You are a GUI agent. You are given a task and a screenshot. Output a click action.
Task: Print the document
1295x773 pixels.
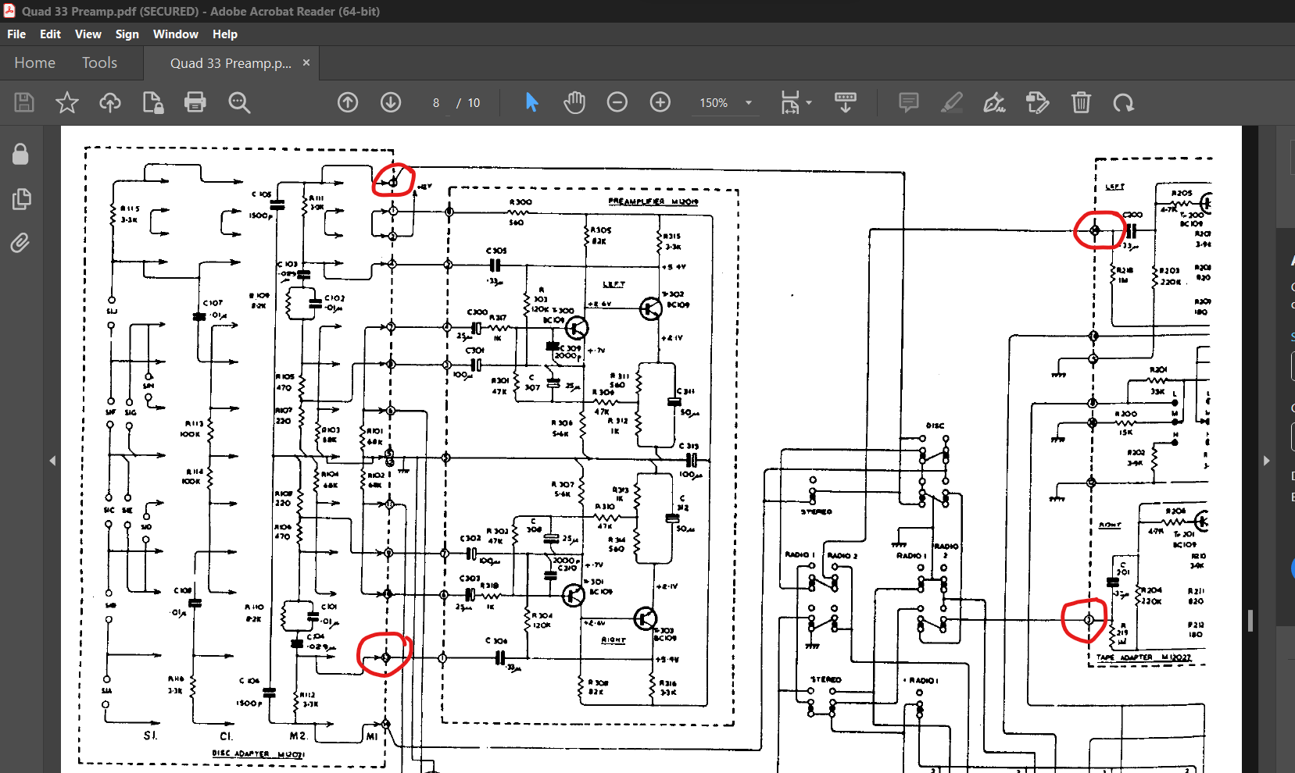pos(195,102)
